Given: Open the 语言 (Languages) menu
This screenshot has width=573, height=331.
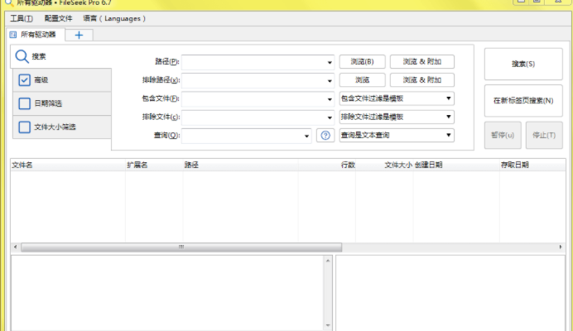Looking at the screenshot, I should tap(114, 17).
